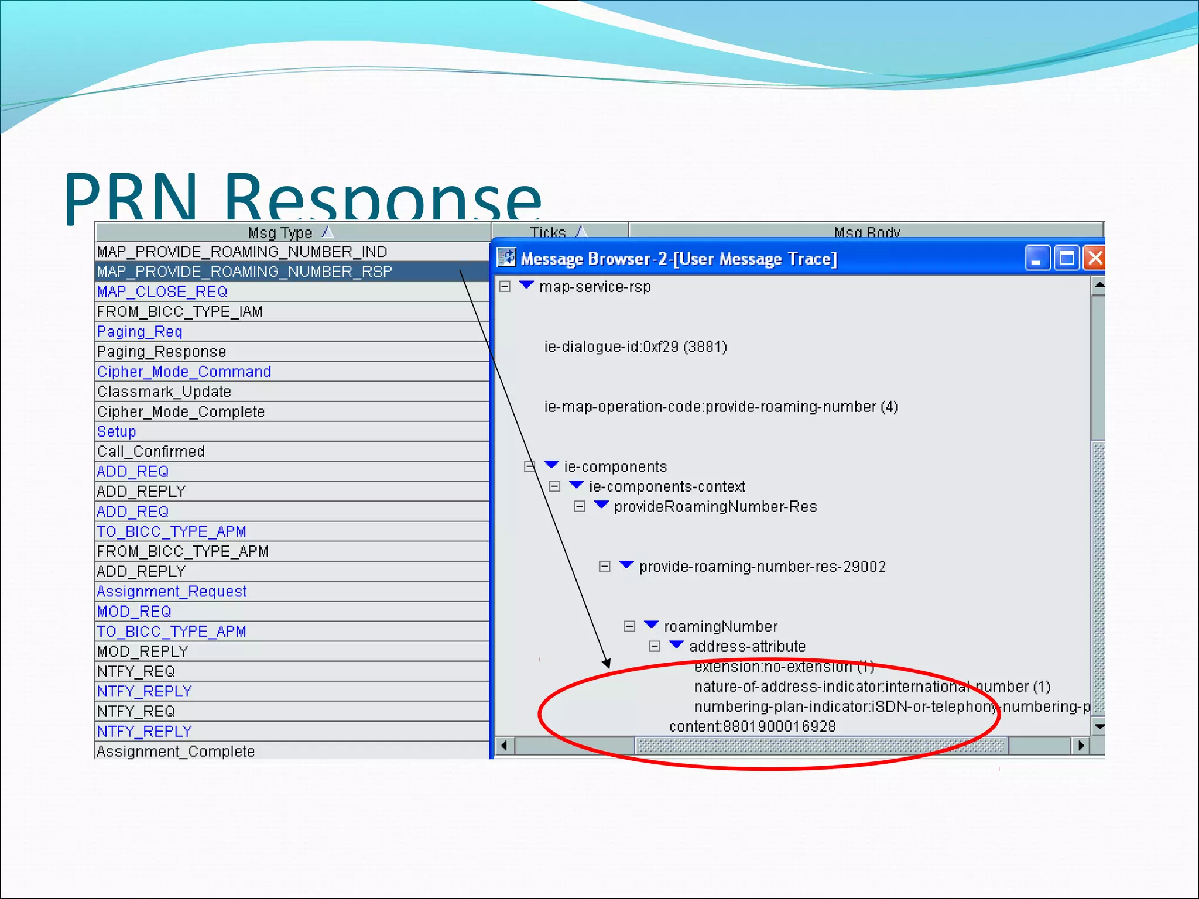Collapse the roamingNumber node
The image size is (1199, 899).
tap(630, 626)
